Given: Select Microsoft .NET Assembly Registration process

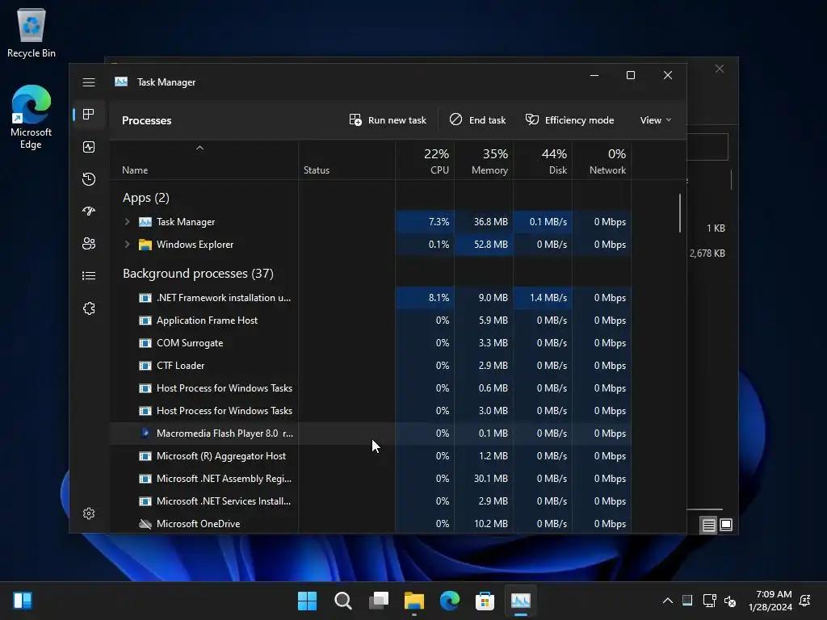Looking at the screenshot, I should point(370,479).
